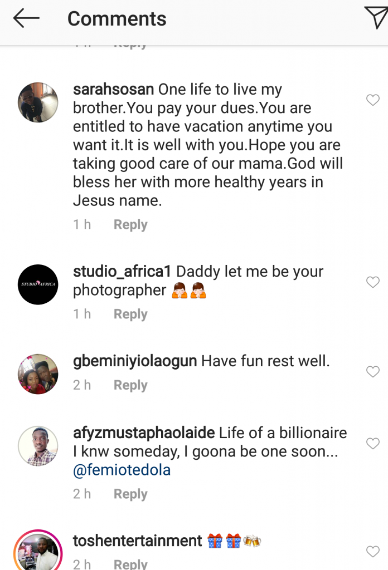The height and width of the screenshot is (570, 388).
Task: Go back using the arrow icon
Action: pyautogui.click(x=26, y=18)
